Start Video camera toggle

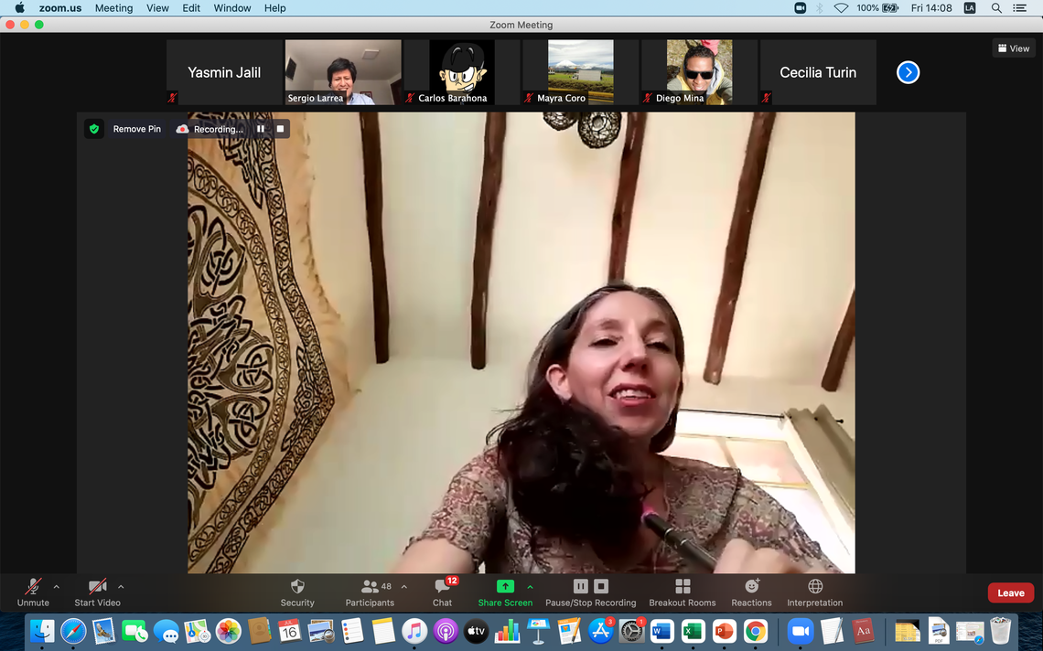point(97,592)
